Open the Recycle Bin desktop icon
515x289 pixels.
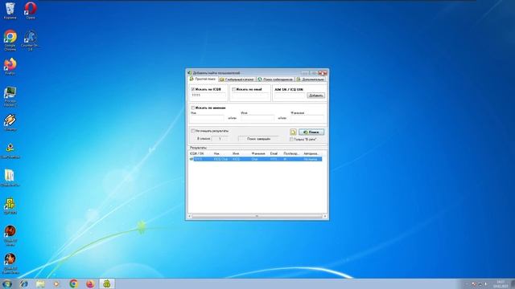[10, 10]
